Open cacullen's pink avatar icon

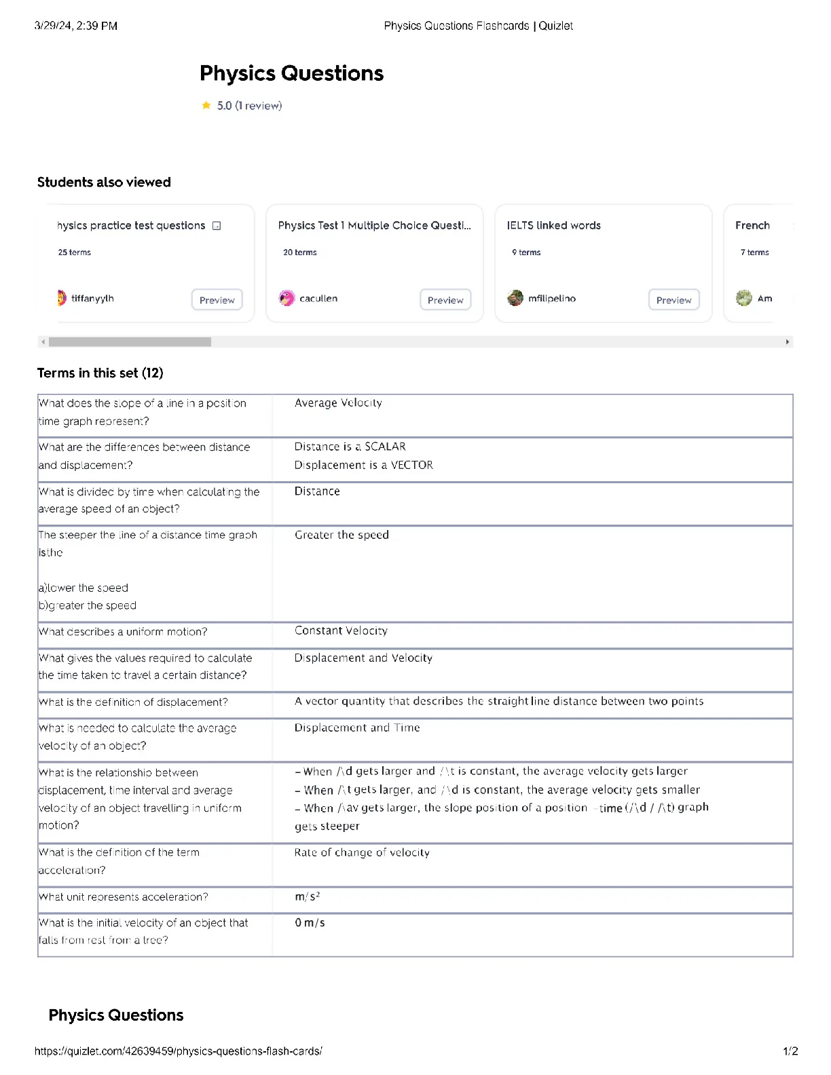click(287, 298)
